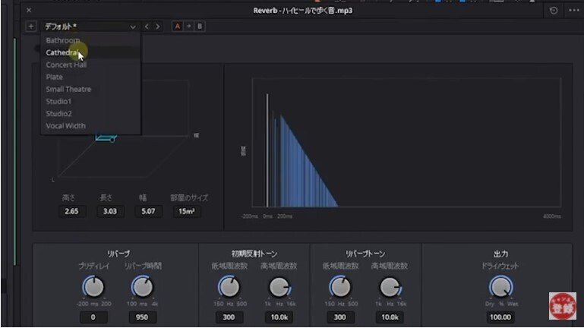Click the リバーブトーン low frequency field 300

tap(339, 317)
